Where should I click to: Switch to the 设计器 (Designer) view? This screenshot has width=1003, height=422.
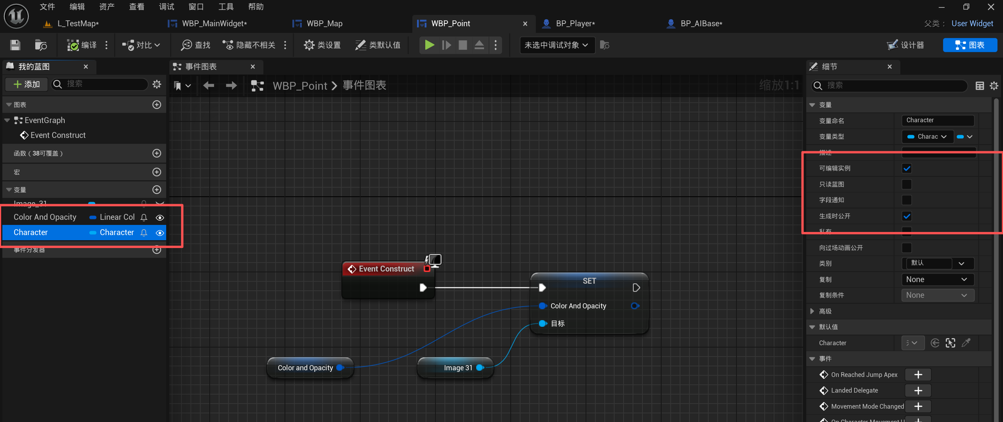(905, 45)
